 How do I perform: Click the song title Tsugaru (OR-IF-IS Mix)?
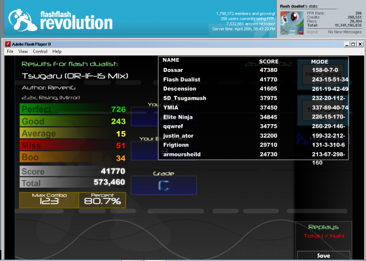point(75,76)
